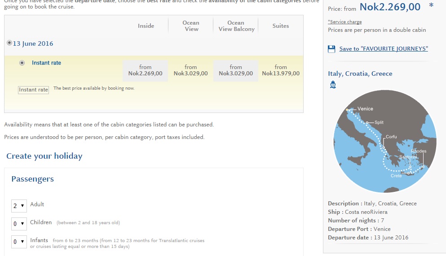Screen dimensions: 446x256
Task: Open the Save to "FAVOURITE JOURNEYS" link
Action: coord(384,49)
